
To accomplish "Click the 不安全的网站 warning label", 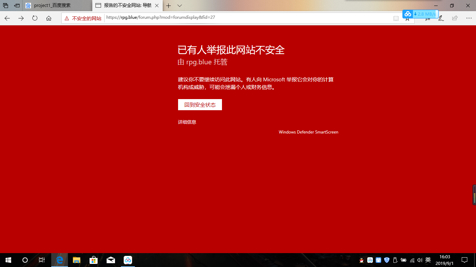I will (x=87, y=18).
